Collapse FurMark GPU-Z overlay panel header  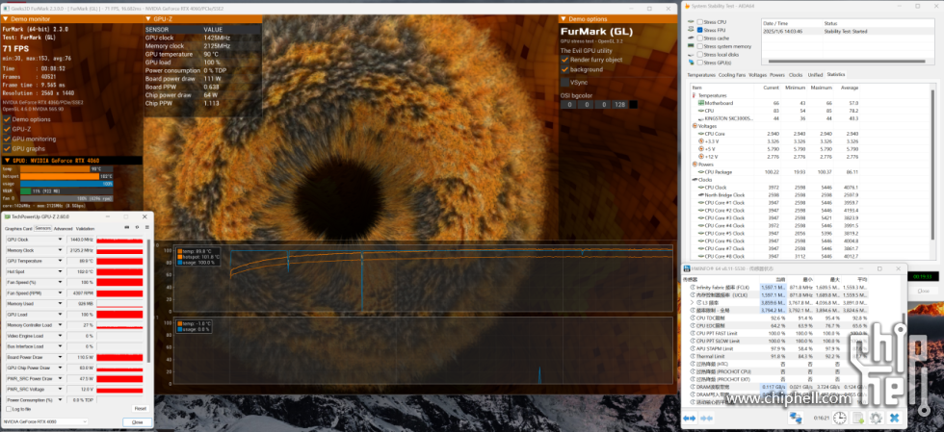[203, 19]
